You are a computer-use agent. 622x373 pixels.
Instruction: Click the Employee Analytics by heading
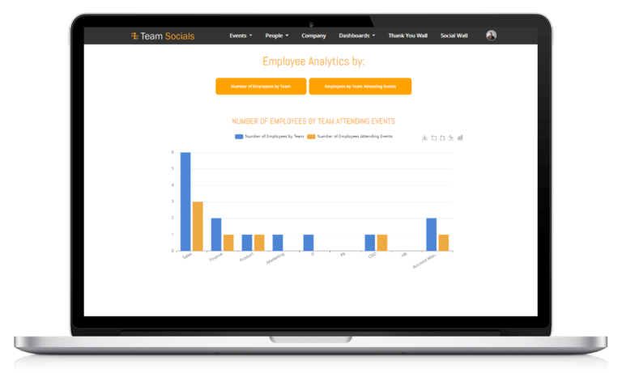click(x=313, y=61)
